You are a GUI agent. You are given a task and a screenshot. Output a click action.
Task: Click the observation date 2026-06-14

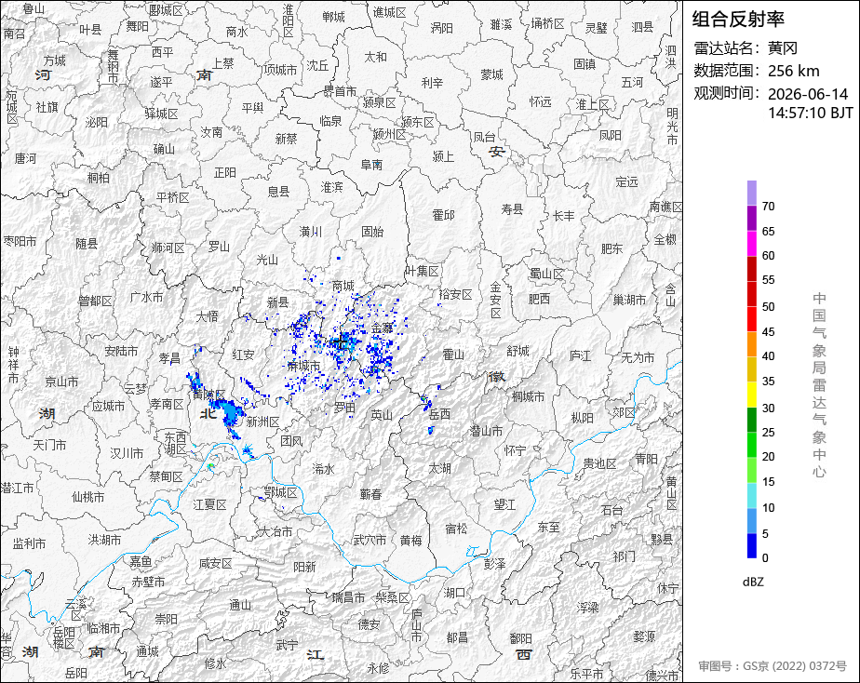[808, 94]
